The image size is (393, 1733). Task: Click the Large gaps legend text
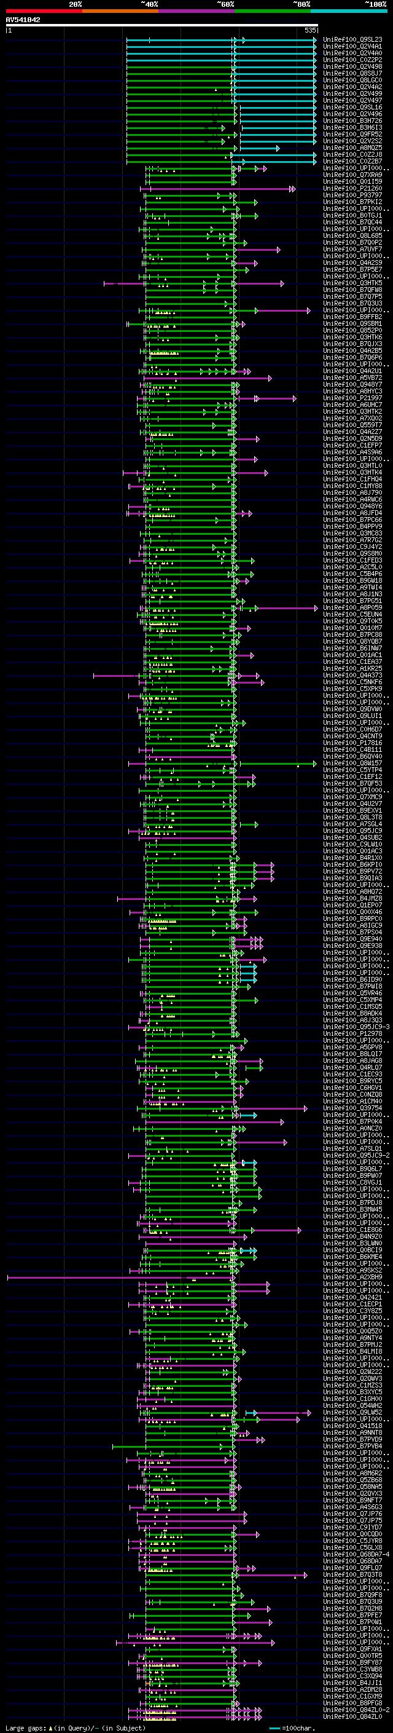tap(76, 1728)
